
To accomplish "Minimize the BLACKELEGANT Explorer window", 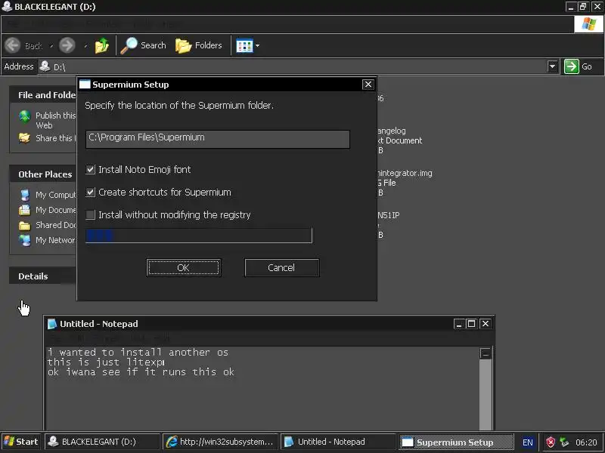I will (x=571, y=7).
